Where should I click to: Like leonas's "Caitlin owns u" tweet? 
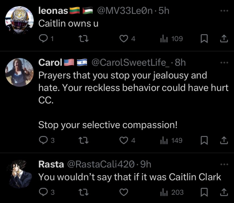pos(124,39)
